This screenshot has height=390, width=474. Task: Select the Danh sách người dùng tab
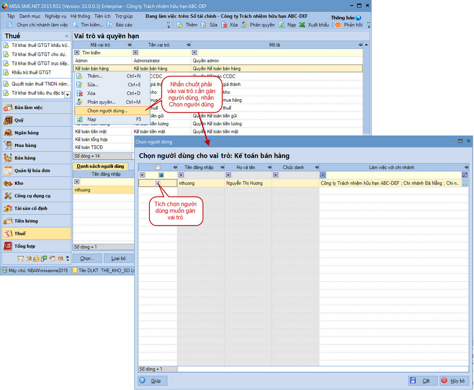(101, 166)
